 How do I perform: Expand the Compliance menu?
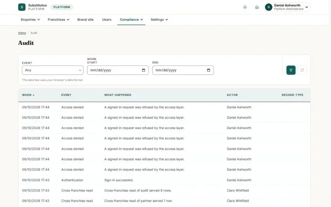pyautogui.click(x=131, y=20)
